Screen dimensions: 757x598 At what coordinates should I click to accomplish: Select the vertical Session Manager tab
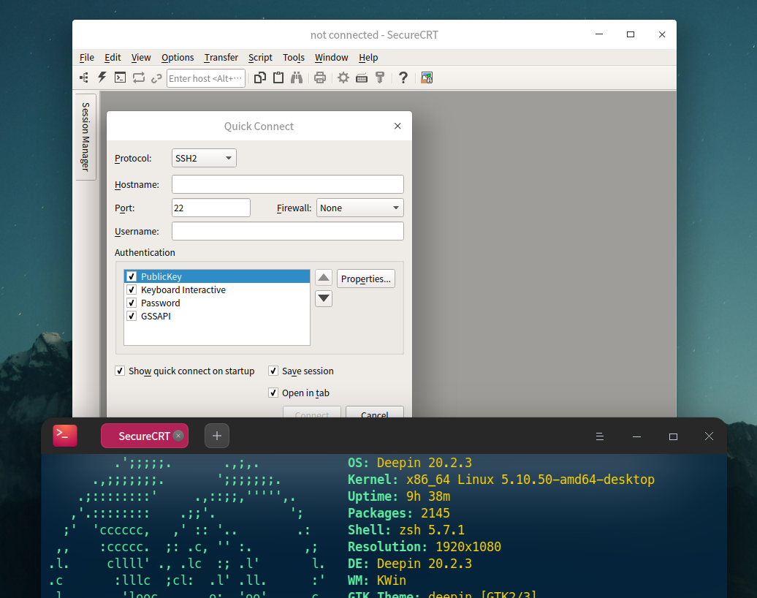click(x=85, y=137)
